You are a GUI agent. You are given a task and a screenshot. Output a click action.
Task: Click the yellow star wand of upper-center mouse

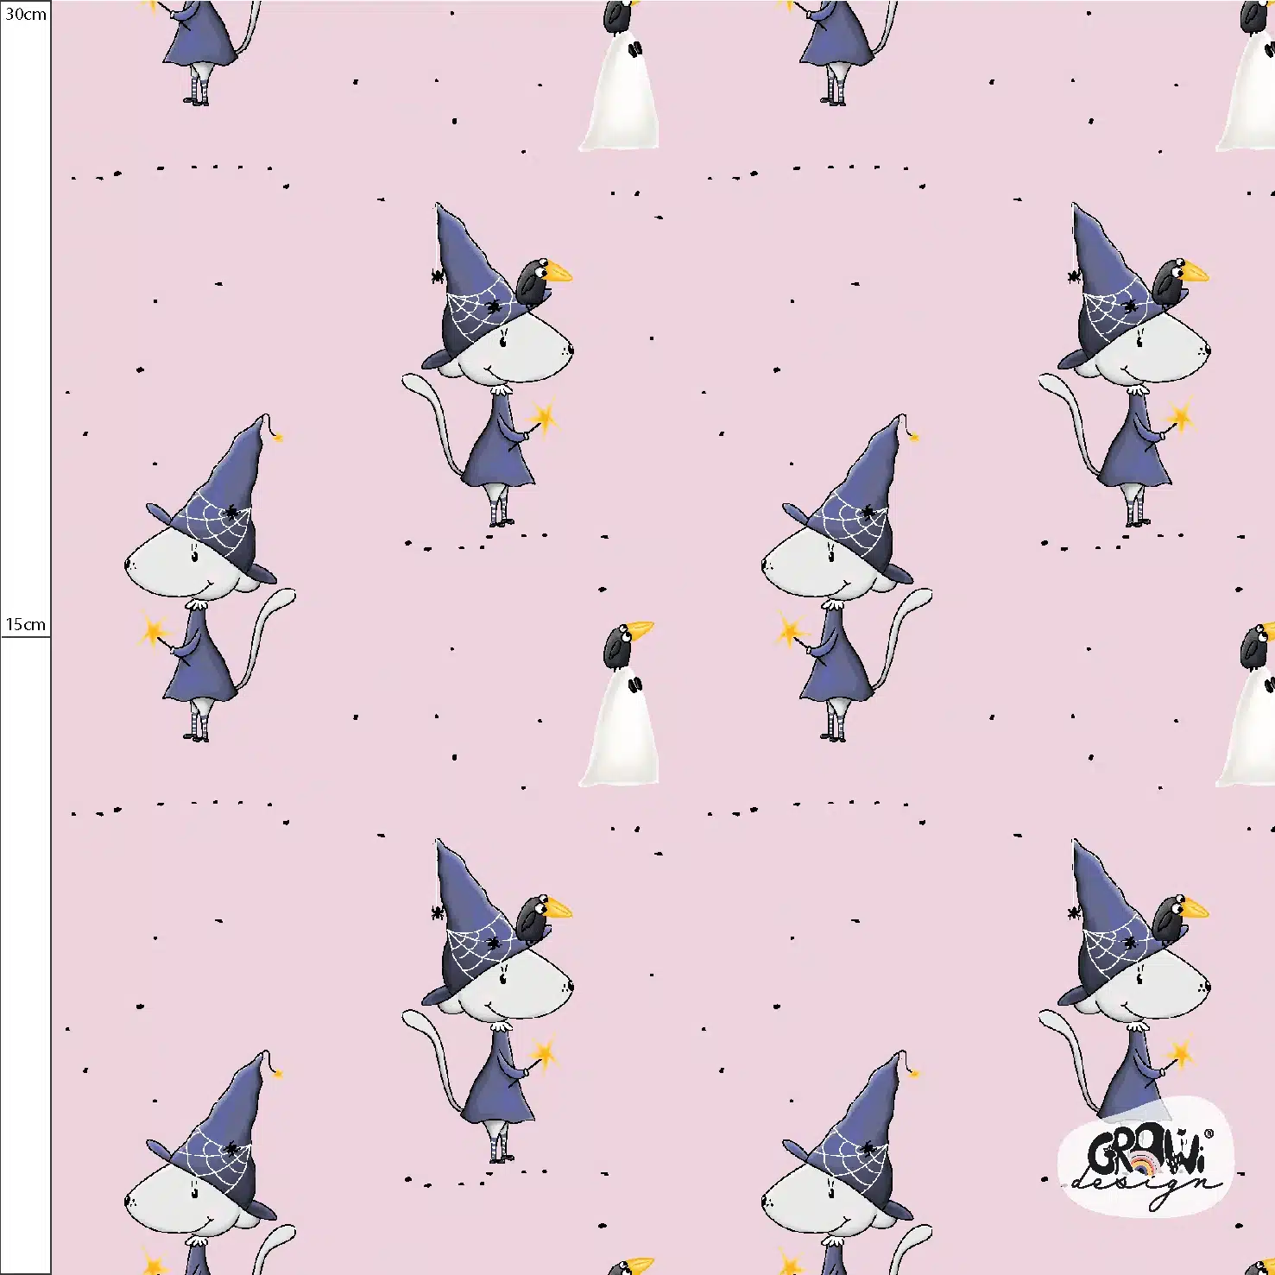coord(545,418)
